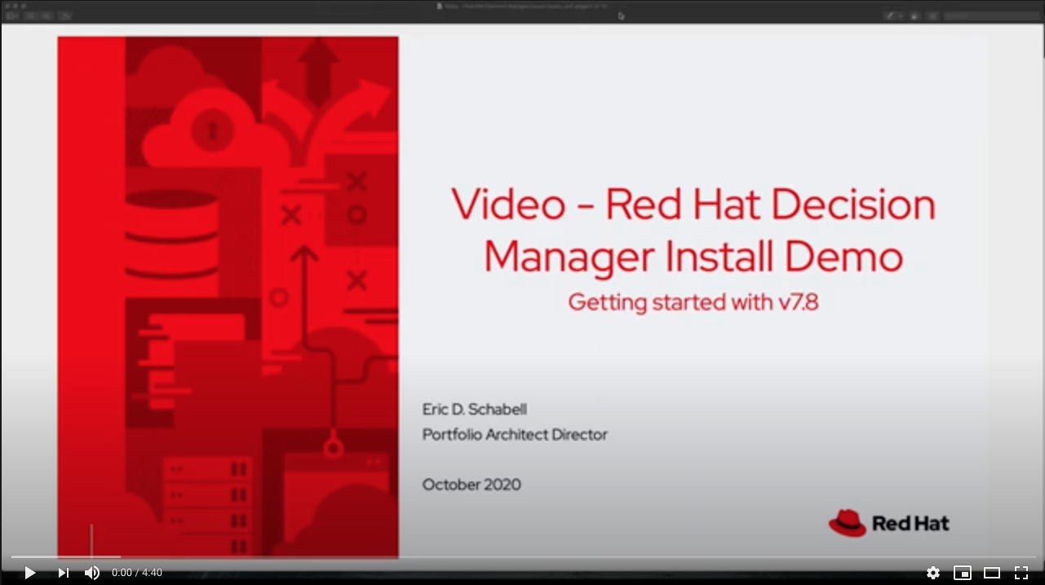Play the Decision Manager install video
Viewport: 1045px width, 585px height.
click(x=29, y=573)
